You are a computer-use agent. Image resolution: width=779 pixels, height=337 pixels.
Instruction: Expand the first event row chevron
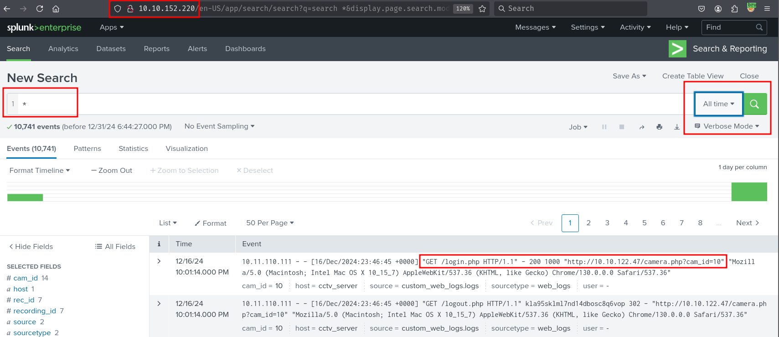click(159, 261)
